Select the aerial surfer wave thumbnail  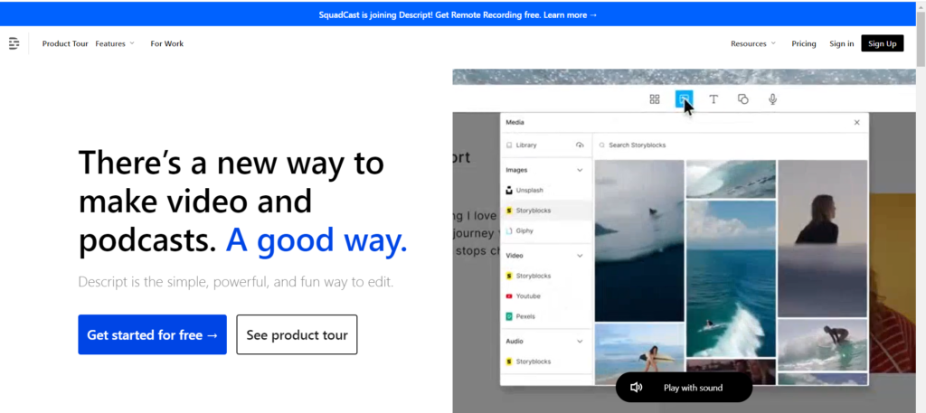(731, 278)
